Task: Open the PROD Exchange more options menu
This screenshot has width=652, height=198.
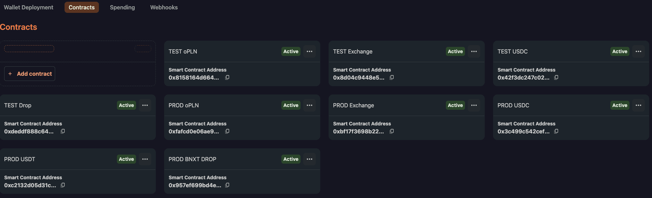Action: coord(474,105)
